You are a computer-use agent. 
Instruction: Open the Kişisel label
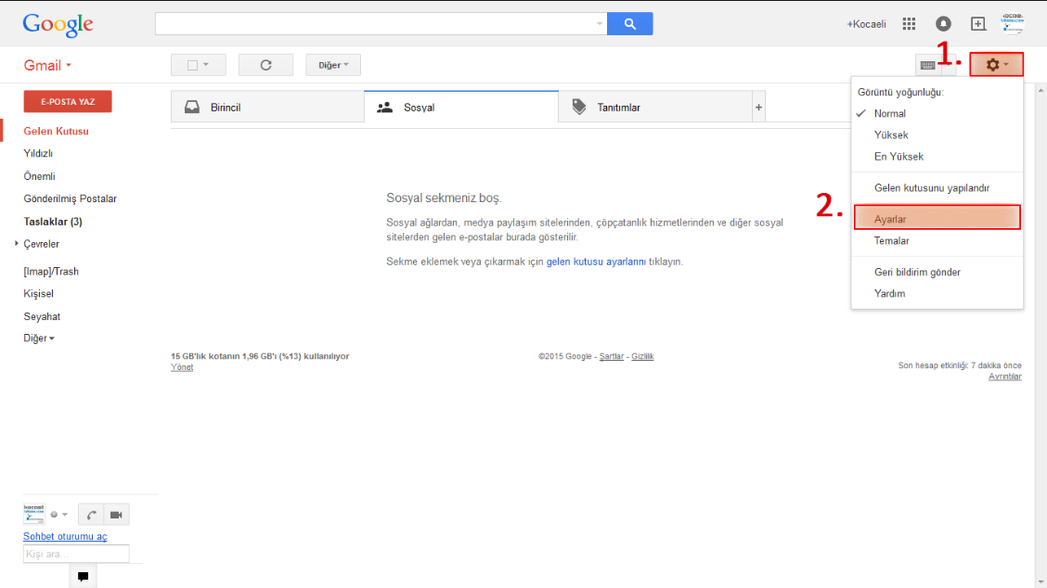tap(38, 294)
